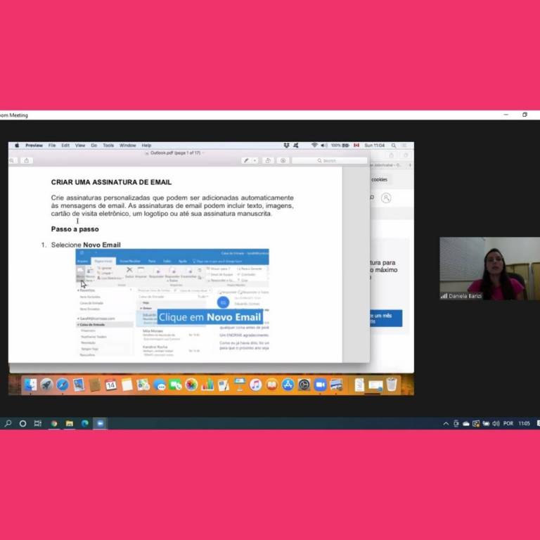Screen dimensions: 540x540
Task: Click the Windows taskbar search icon
Action: tap(8, 423)
